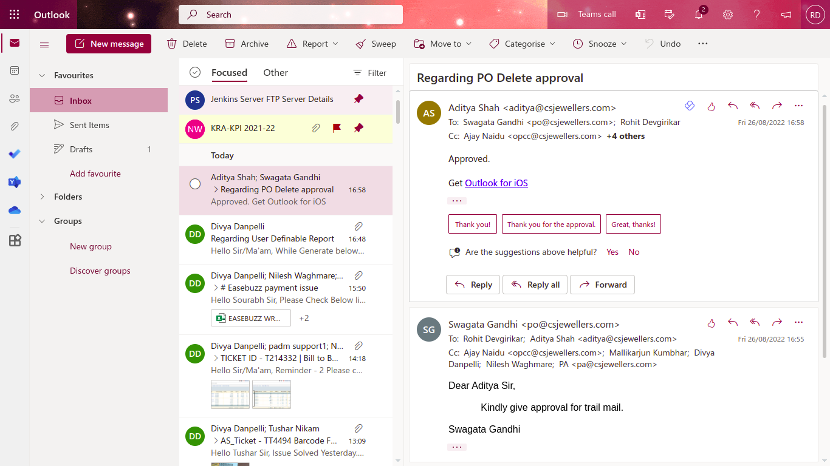Viewport: 830px width, 466px height.
Task: Open the app launcher waffle icon
Action: [x=15, y=15]
